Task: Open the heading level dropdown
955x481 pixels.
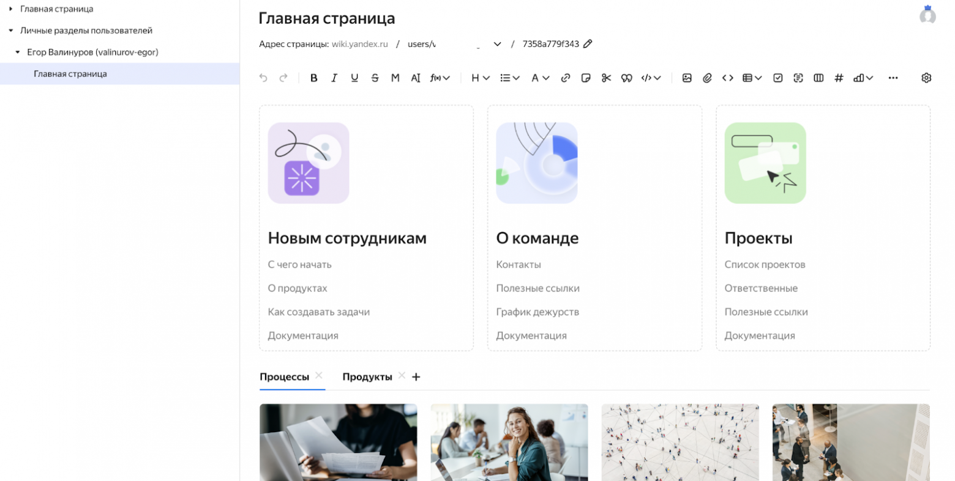Action: point(479,78)
